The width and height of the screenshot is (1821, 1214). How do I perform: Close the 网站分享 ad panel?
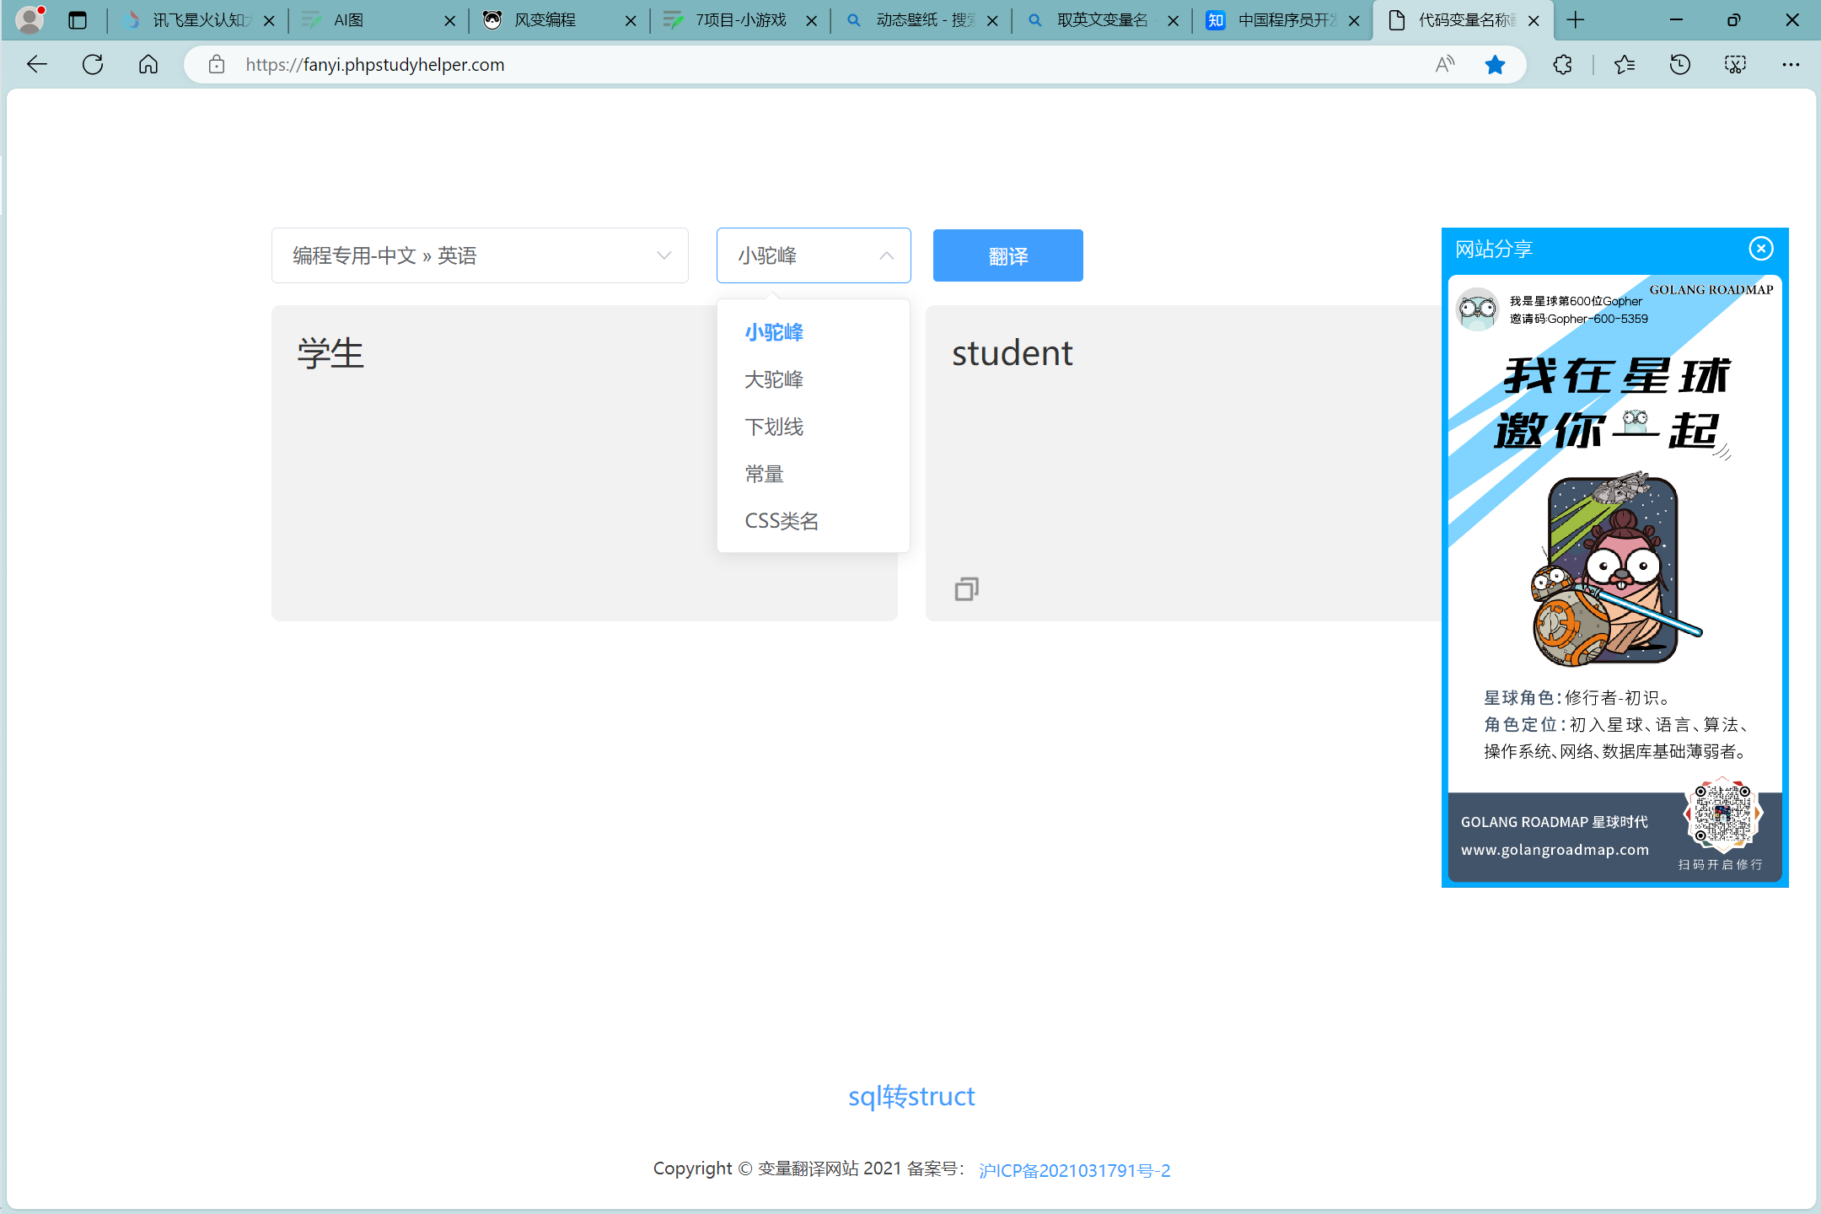click(x=1760, y=249)
